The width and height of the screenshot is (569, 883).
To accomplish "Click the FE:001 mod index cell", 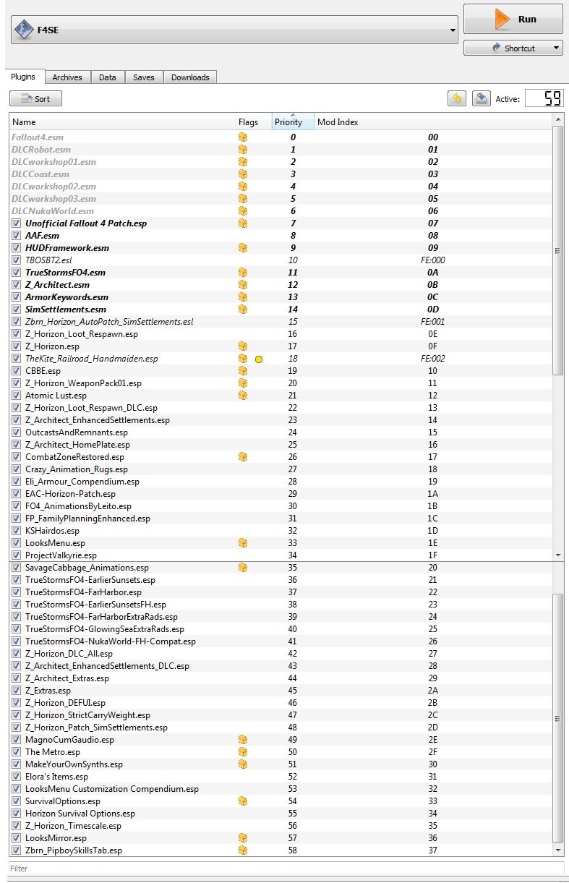I will tap(432, 322).
